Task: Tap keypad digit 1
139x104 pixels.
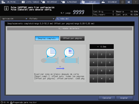Action: click(94, 54)
